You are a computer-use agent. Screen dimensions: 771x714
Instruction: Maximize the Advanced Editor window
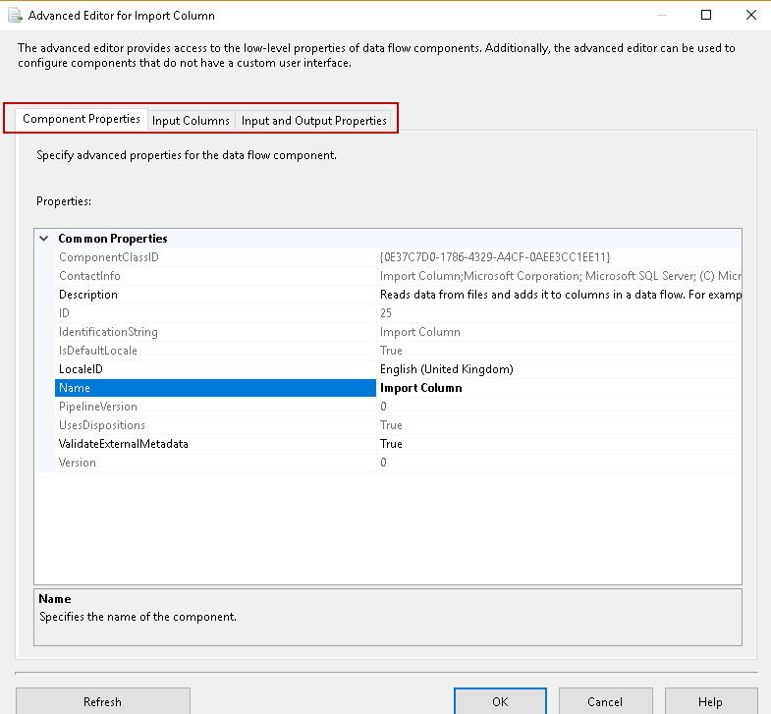point(706,16)
